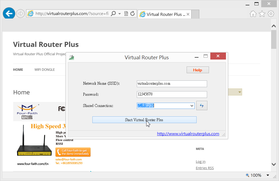Screen dimensions: 279x181
Task: Close the Virtual Router Plus browser tab
Action: point(188,14)
